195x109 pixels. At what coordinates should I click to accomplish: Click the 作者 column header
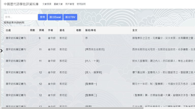tap(51, 30)
